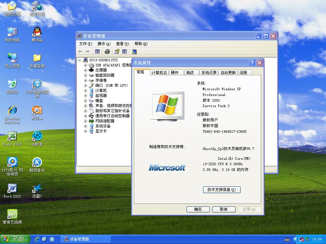Image resolution: width=326 pixels, height=244 pixels.
Task: Expand the 显示卡 tree node
Action: (x=85, y=131)
